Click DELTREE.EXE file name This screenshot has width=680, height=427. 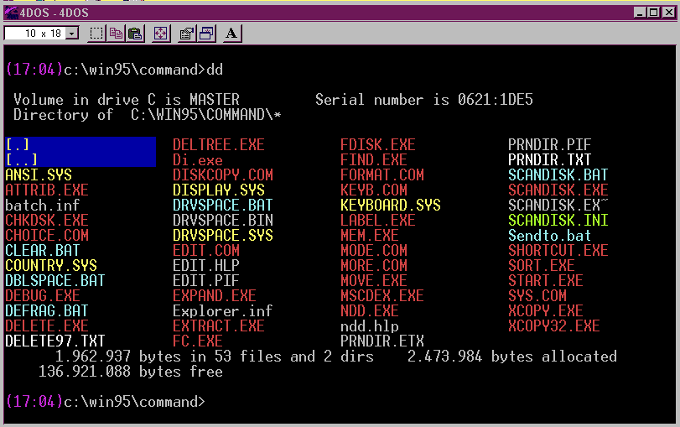[x=219, y=144]
